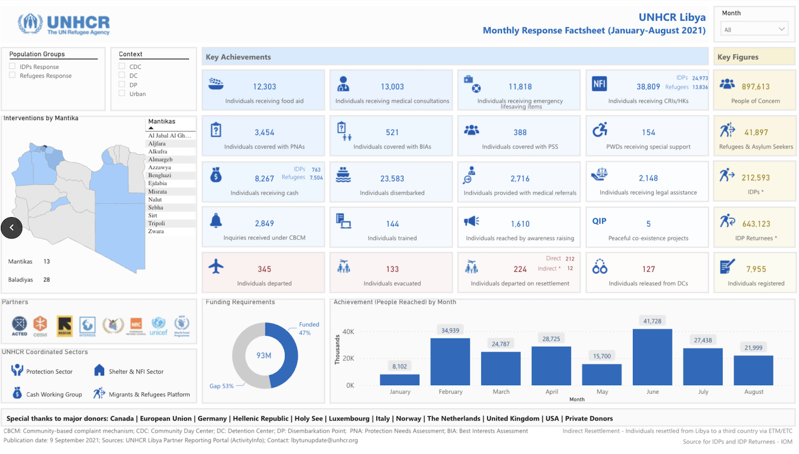
Task: Click the August bar in chart
Action: [753, 371]
